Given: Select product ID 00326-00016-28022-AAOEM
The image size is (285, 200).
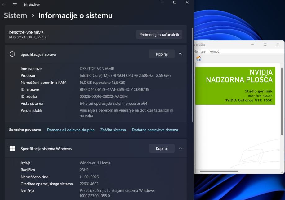Looking at the screenshot, I should 104,96.
